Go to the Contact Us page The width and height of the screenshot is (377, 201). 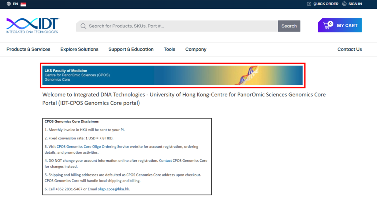350,49
